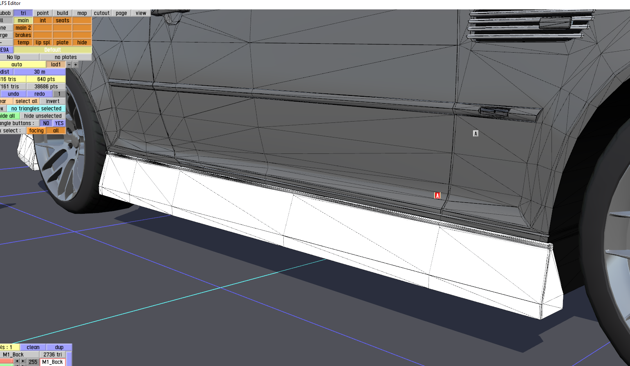
Task: Undo the last edit
Action: 13,94
